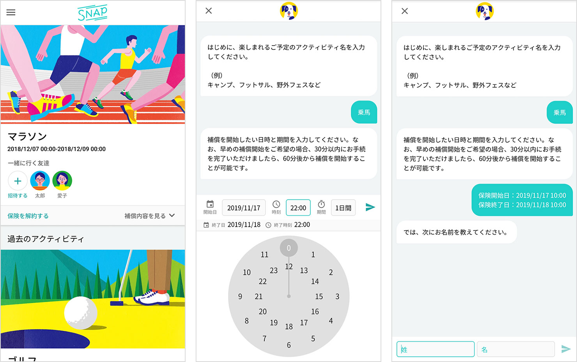
Task: Open the hamburger menu on the SNAP screen
Action: [11, 12]
